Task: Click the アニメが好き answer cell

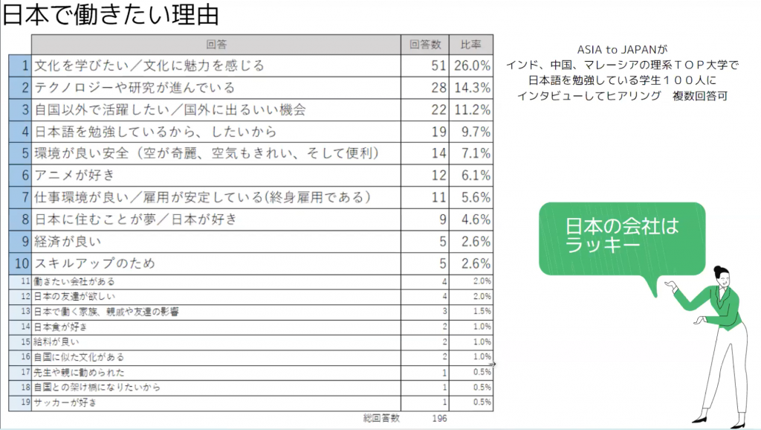Action: pyautogui.click(x=216, y=176)
